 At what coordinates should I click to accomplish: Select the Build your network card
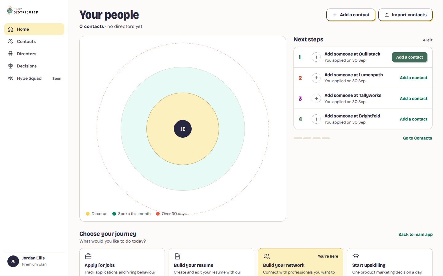coord(301,262)
